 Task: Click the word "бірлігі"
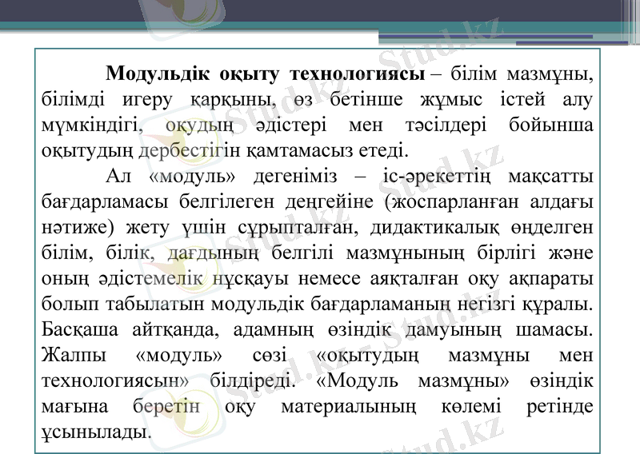[x=506, y=253]
